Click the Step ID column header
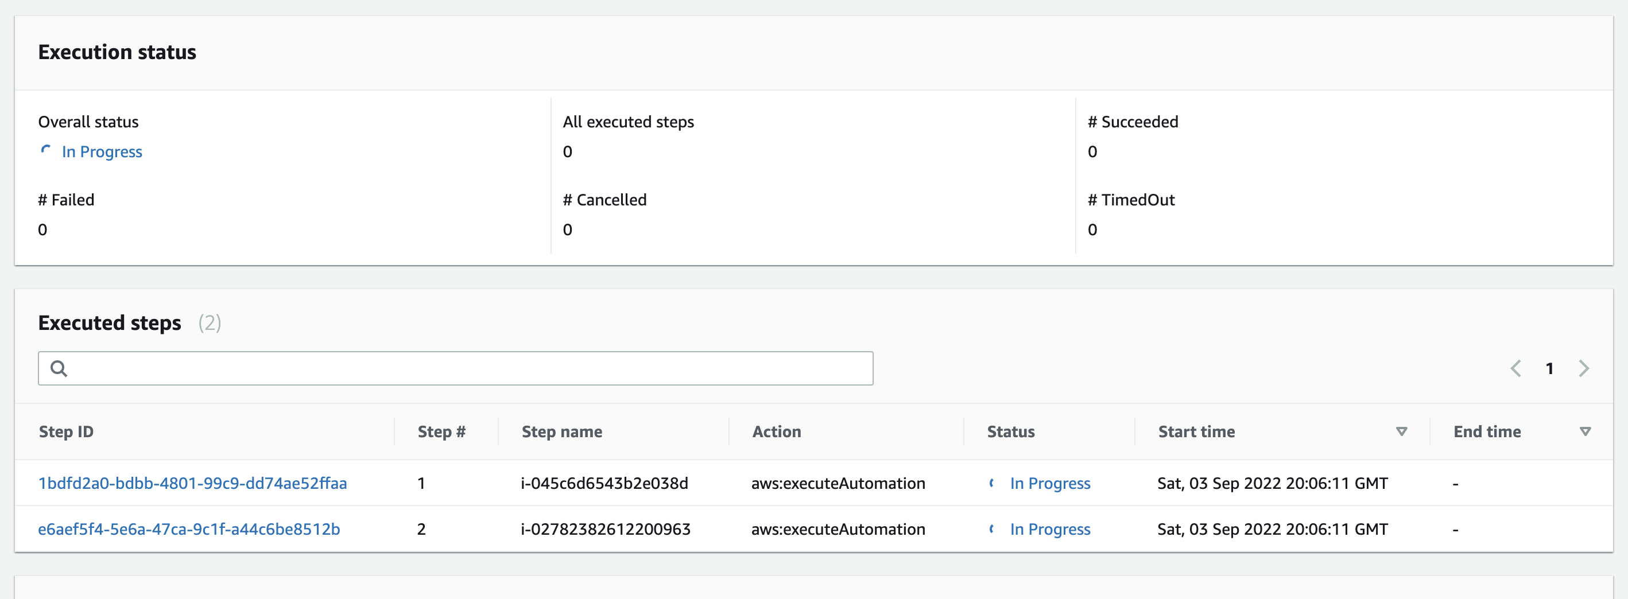This screenshot has height=599, width=1628. point(67,431)
